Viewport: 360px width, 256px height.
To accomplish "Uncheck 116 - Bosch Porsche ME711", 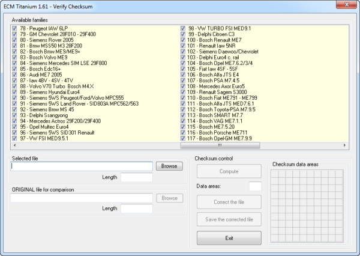I will pyautogui.click(x=183, y=132).
